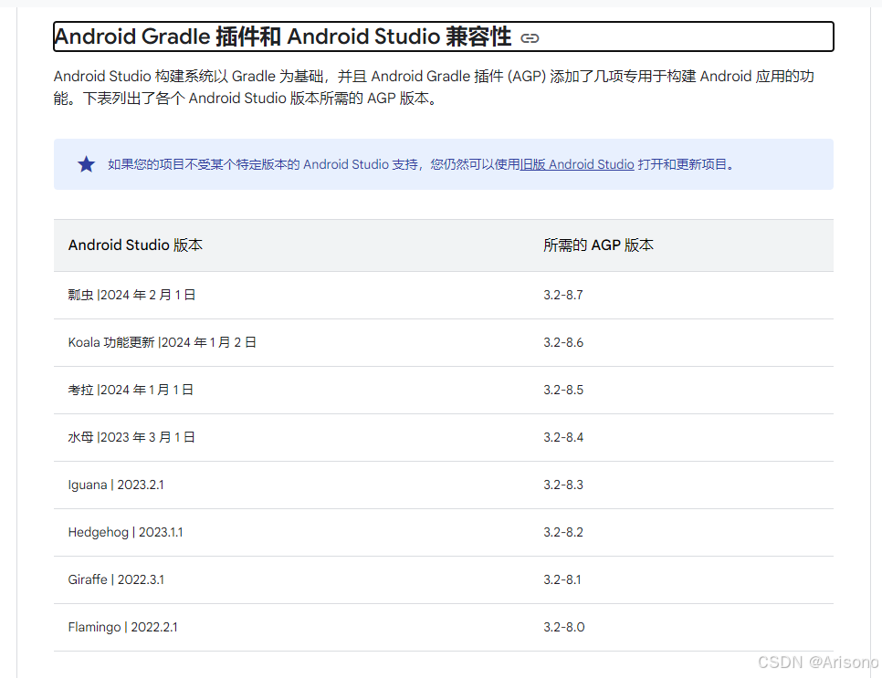Viewport: 882px width, 678px height.
Task: Click the 所需的 AGP 版本 column header
Action: [x=598, y=245]
